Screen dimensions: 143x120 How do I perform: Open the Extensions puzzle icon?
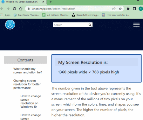pos(128,9)
